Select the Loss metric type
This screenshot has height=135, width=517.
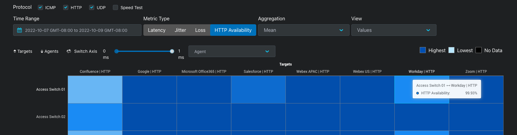pyautogui.click(x=200, y=30)
